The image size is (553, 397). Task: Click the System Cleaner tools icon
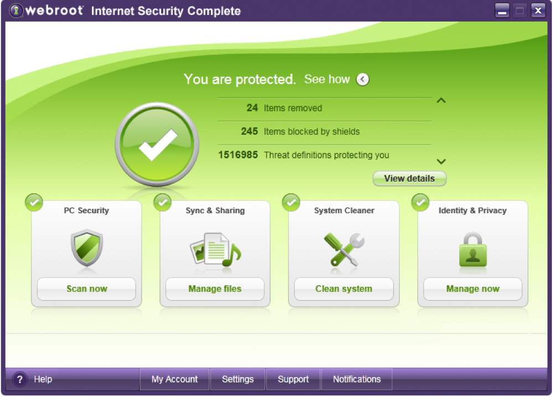[x=344, y=249]
